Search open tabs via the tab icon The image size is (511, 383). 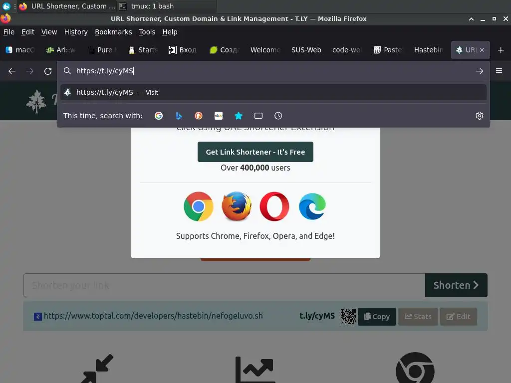click(x=258, y=116)
